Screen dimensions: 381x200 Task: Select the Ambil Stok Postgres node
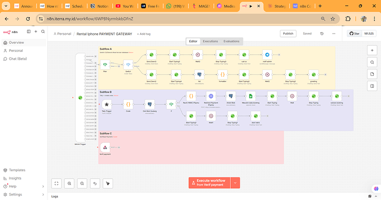pos(231,96)
